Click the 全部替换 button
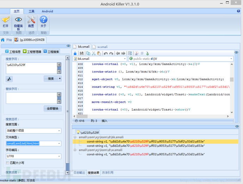 (52, 108)
